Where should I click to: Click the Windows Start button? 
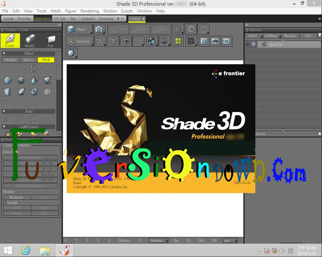point(8,250)
